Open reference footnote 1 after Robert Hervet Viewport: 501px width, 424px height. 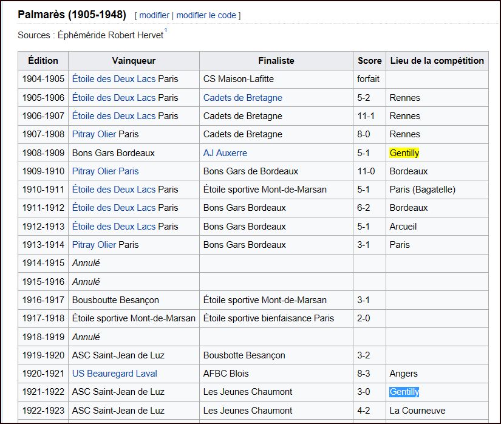click(166, 30)
